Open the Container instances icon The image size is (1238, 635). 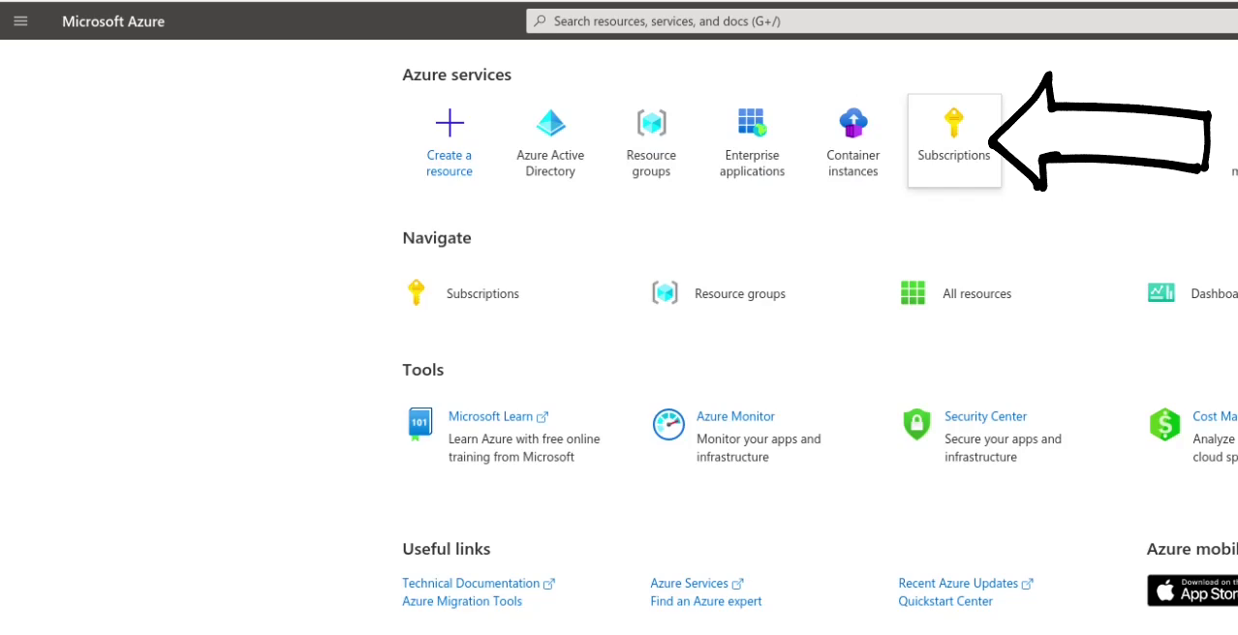(853, 123)
